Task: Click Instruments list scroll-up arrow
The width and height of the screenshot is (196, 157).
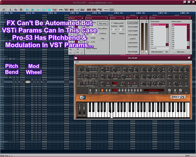Action: click(x=167, y=25)
